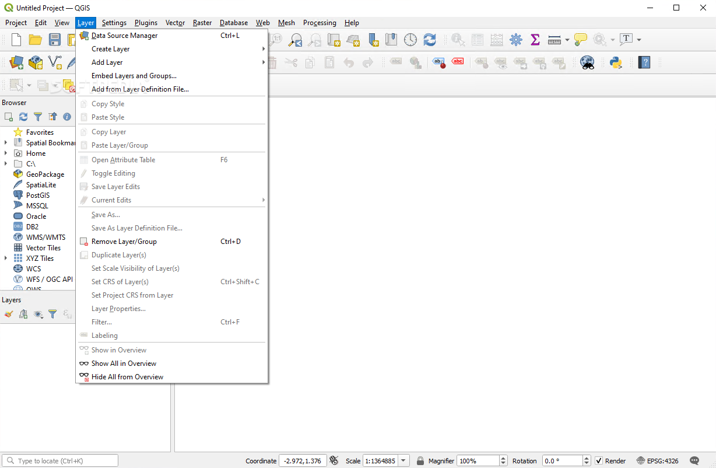Open the Python Console icon

[616, 62]
